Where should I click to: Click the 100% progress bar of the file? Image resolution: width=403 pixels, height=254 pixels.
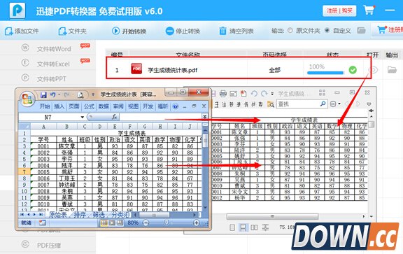(x=325, y=73)
